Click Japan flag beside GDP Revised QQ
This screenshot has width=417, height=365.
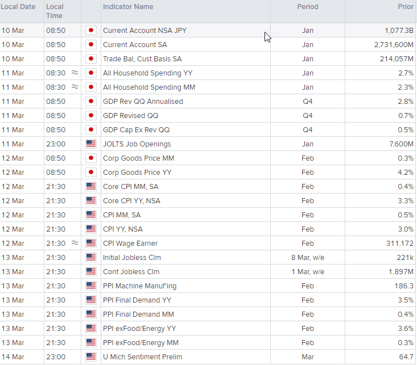(91, 115)
